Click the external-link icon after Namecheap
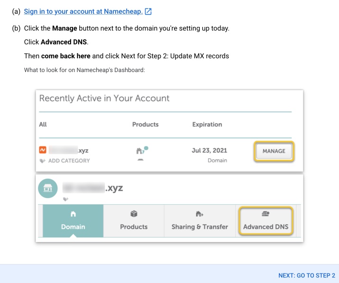 coord(148,11)
